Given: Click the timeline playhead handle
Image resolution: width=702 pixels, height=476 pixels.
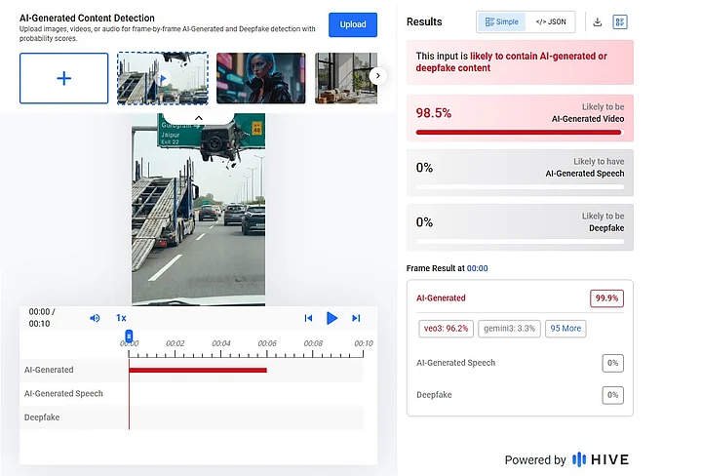Looking at the screenshot, I should click(129, 336).
